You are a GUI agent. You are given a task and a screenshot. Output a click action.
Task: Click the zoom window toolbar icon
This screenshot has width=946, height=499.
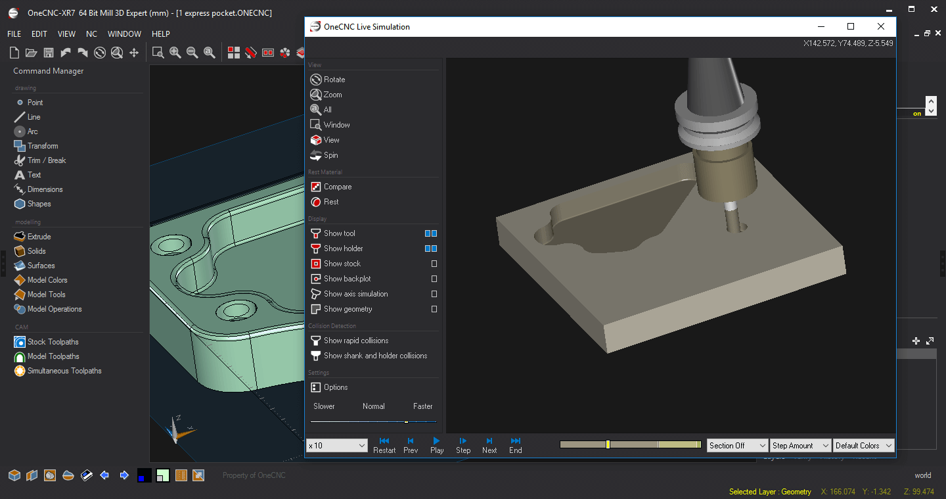(x=158, y=53)
